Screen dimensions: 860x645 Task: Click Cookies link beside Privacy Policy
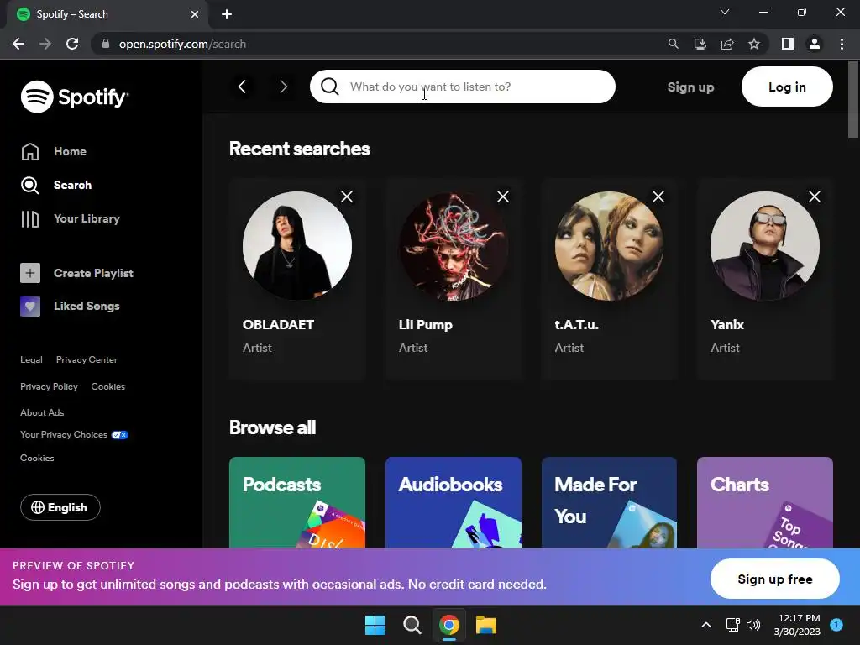point(108,386)
